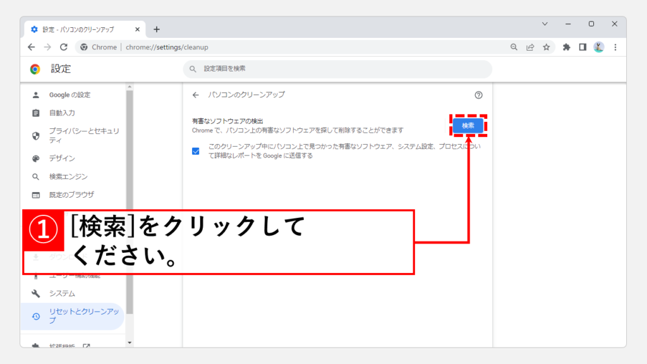647x364 pixels.
Task: Click the back arrow beside パソコンのクリーンアップ
Action: click(x=195, y=95)
